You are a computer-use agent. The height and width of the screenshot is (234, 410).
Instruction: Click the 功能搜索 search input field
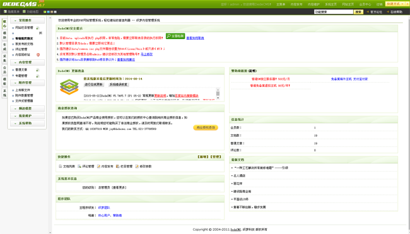click(334, 12)
